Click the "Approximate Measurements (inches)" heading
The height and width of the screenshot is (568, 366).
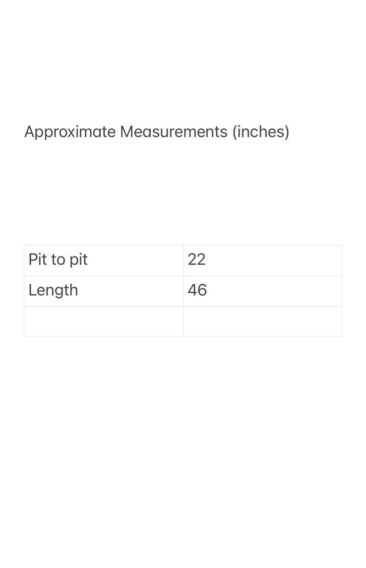point(157,132)
